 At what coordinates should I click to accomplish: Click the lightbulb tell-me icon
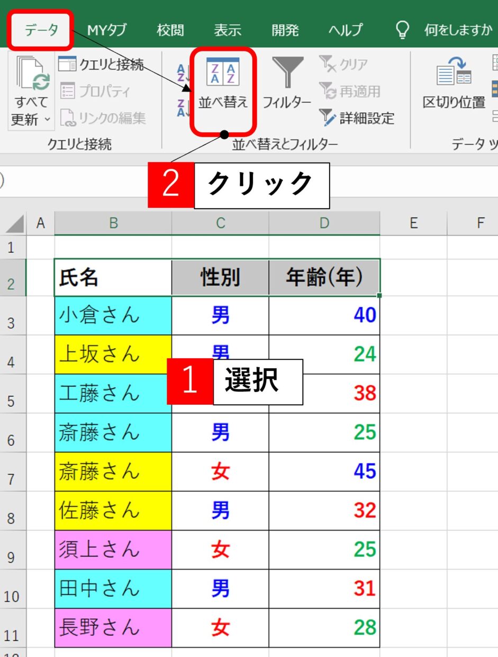point(403,30)
